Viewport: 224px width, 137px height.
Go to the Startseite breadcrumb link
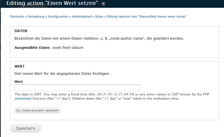17,16
